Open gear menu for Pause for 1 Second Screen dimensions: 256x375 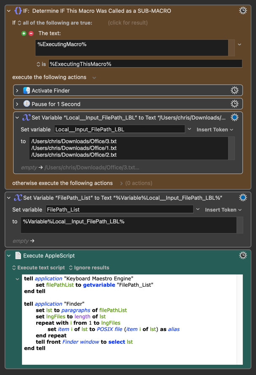(x=235, y=103)
